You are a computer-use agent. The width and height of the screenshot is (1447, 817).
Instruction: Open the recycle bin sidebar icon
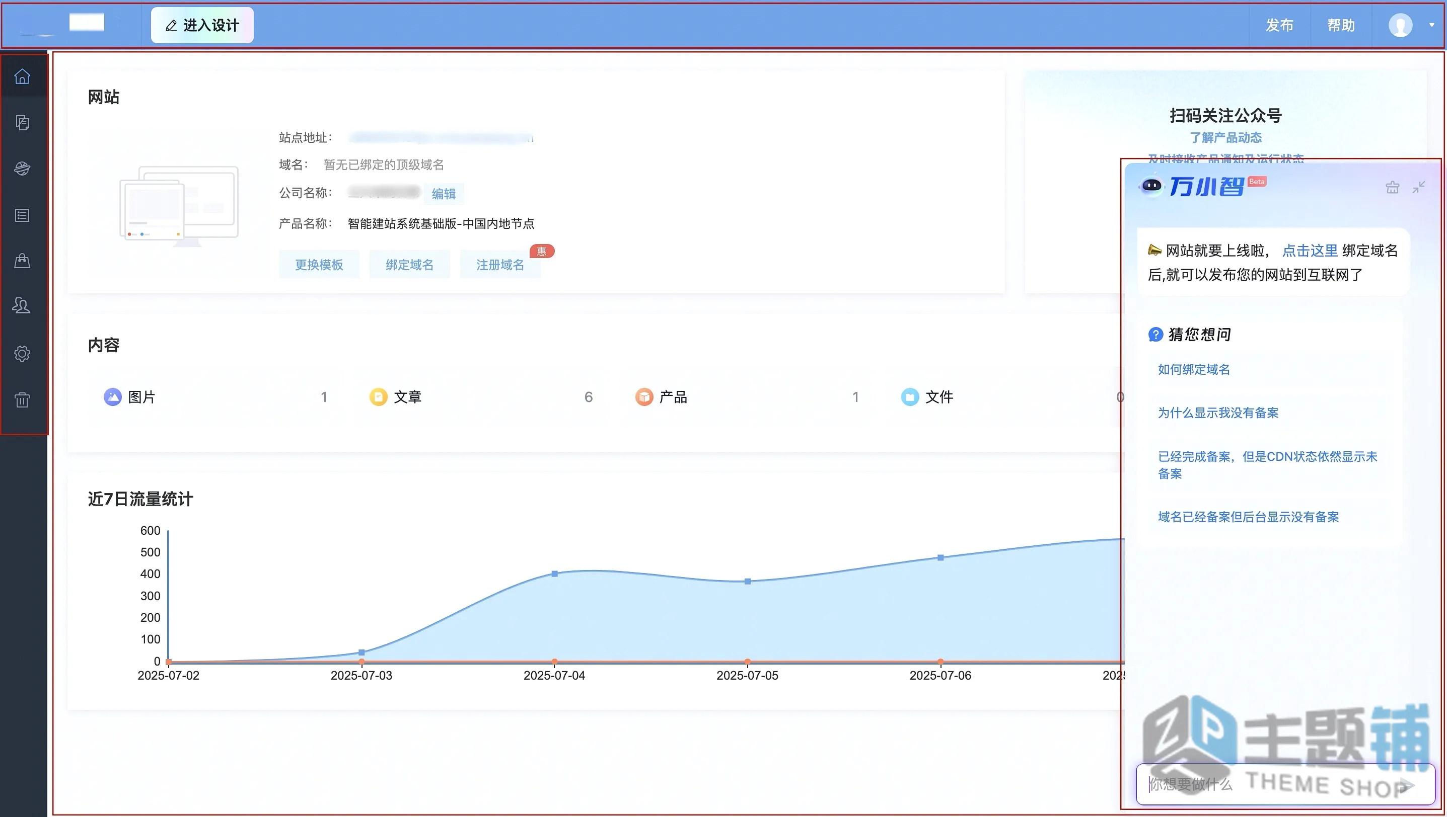click(x=23, y=399)
